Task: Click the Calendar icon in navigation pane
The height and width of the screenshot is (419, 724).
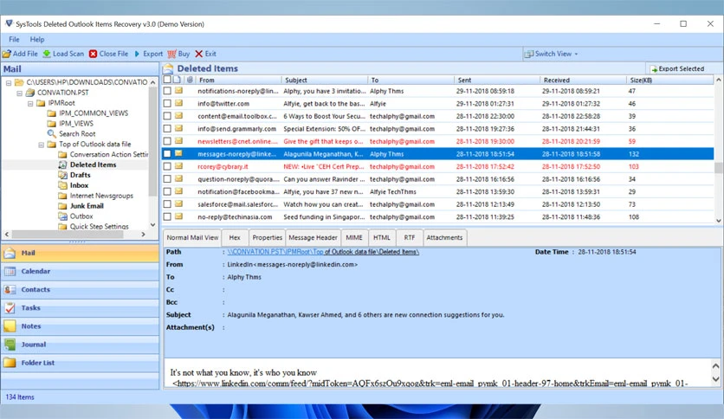Action: [x=10, y=271]
